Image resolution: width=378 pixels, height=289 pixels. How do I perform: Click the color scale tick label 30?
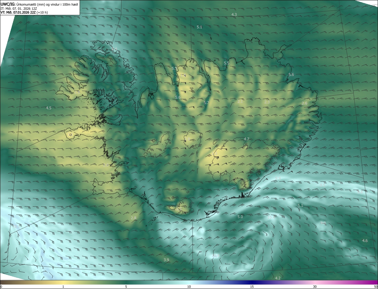(x=315, y=287)
